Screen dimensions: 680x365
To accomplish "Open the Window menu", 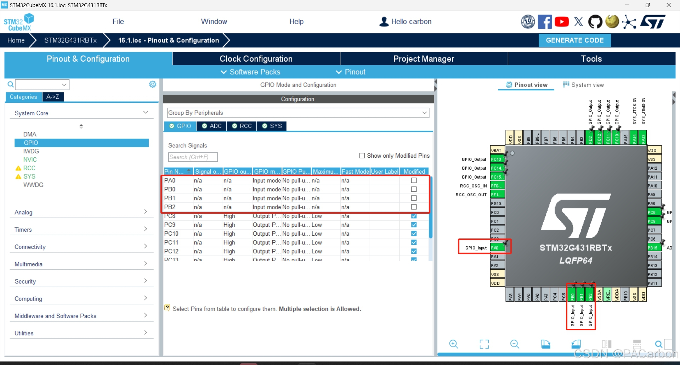I will click(214, 22).
